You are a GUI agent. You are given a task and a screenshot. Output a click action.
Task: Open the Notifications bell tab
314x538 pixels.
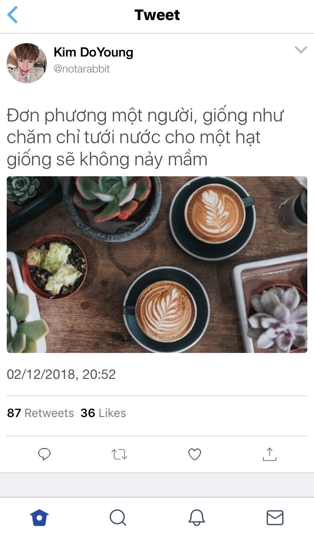[x=196, y=517]
